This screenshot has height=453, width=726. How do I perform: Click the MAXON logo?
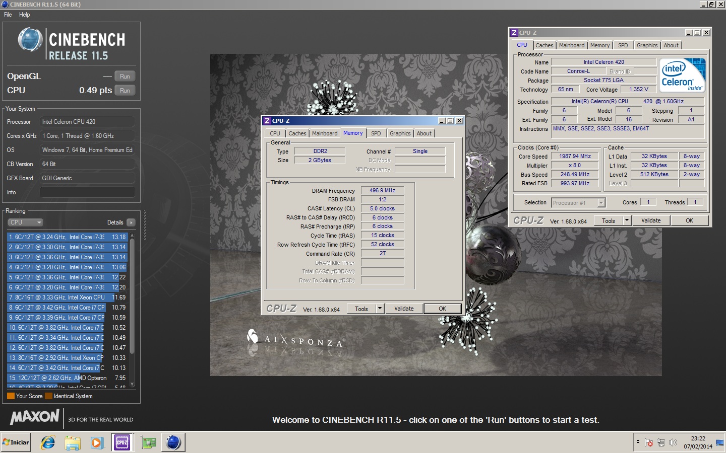coord(35,417)
